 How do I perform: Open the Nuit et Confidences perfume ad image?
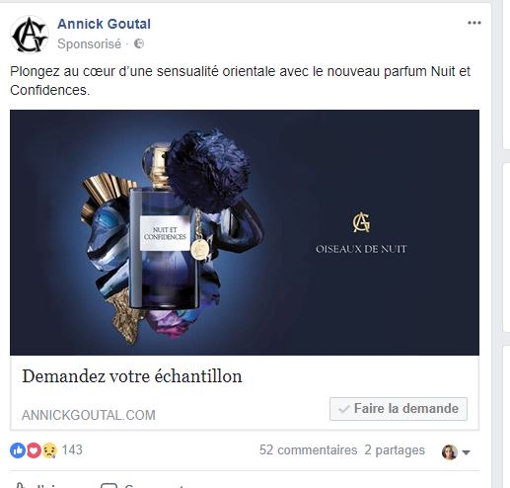[x=245, y=232]
